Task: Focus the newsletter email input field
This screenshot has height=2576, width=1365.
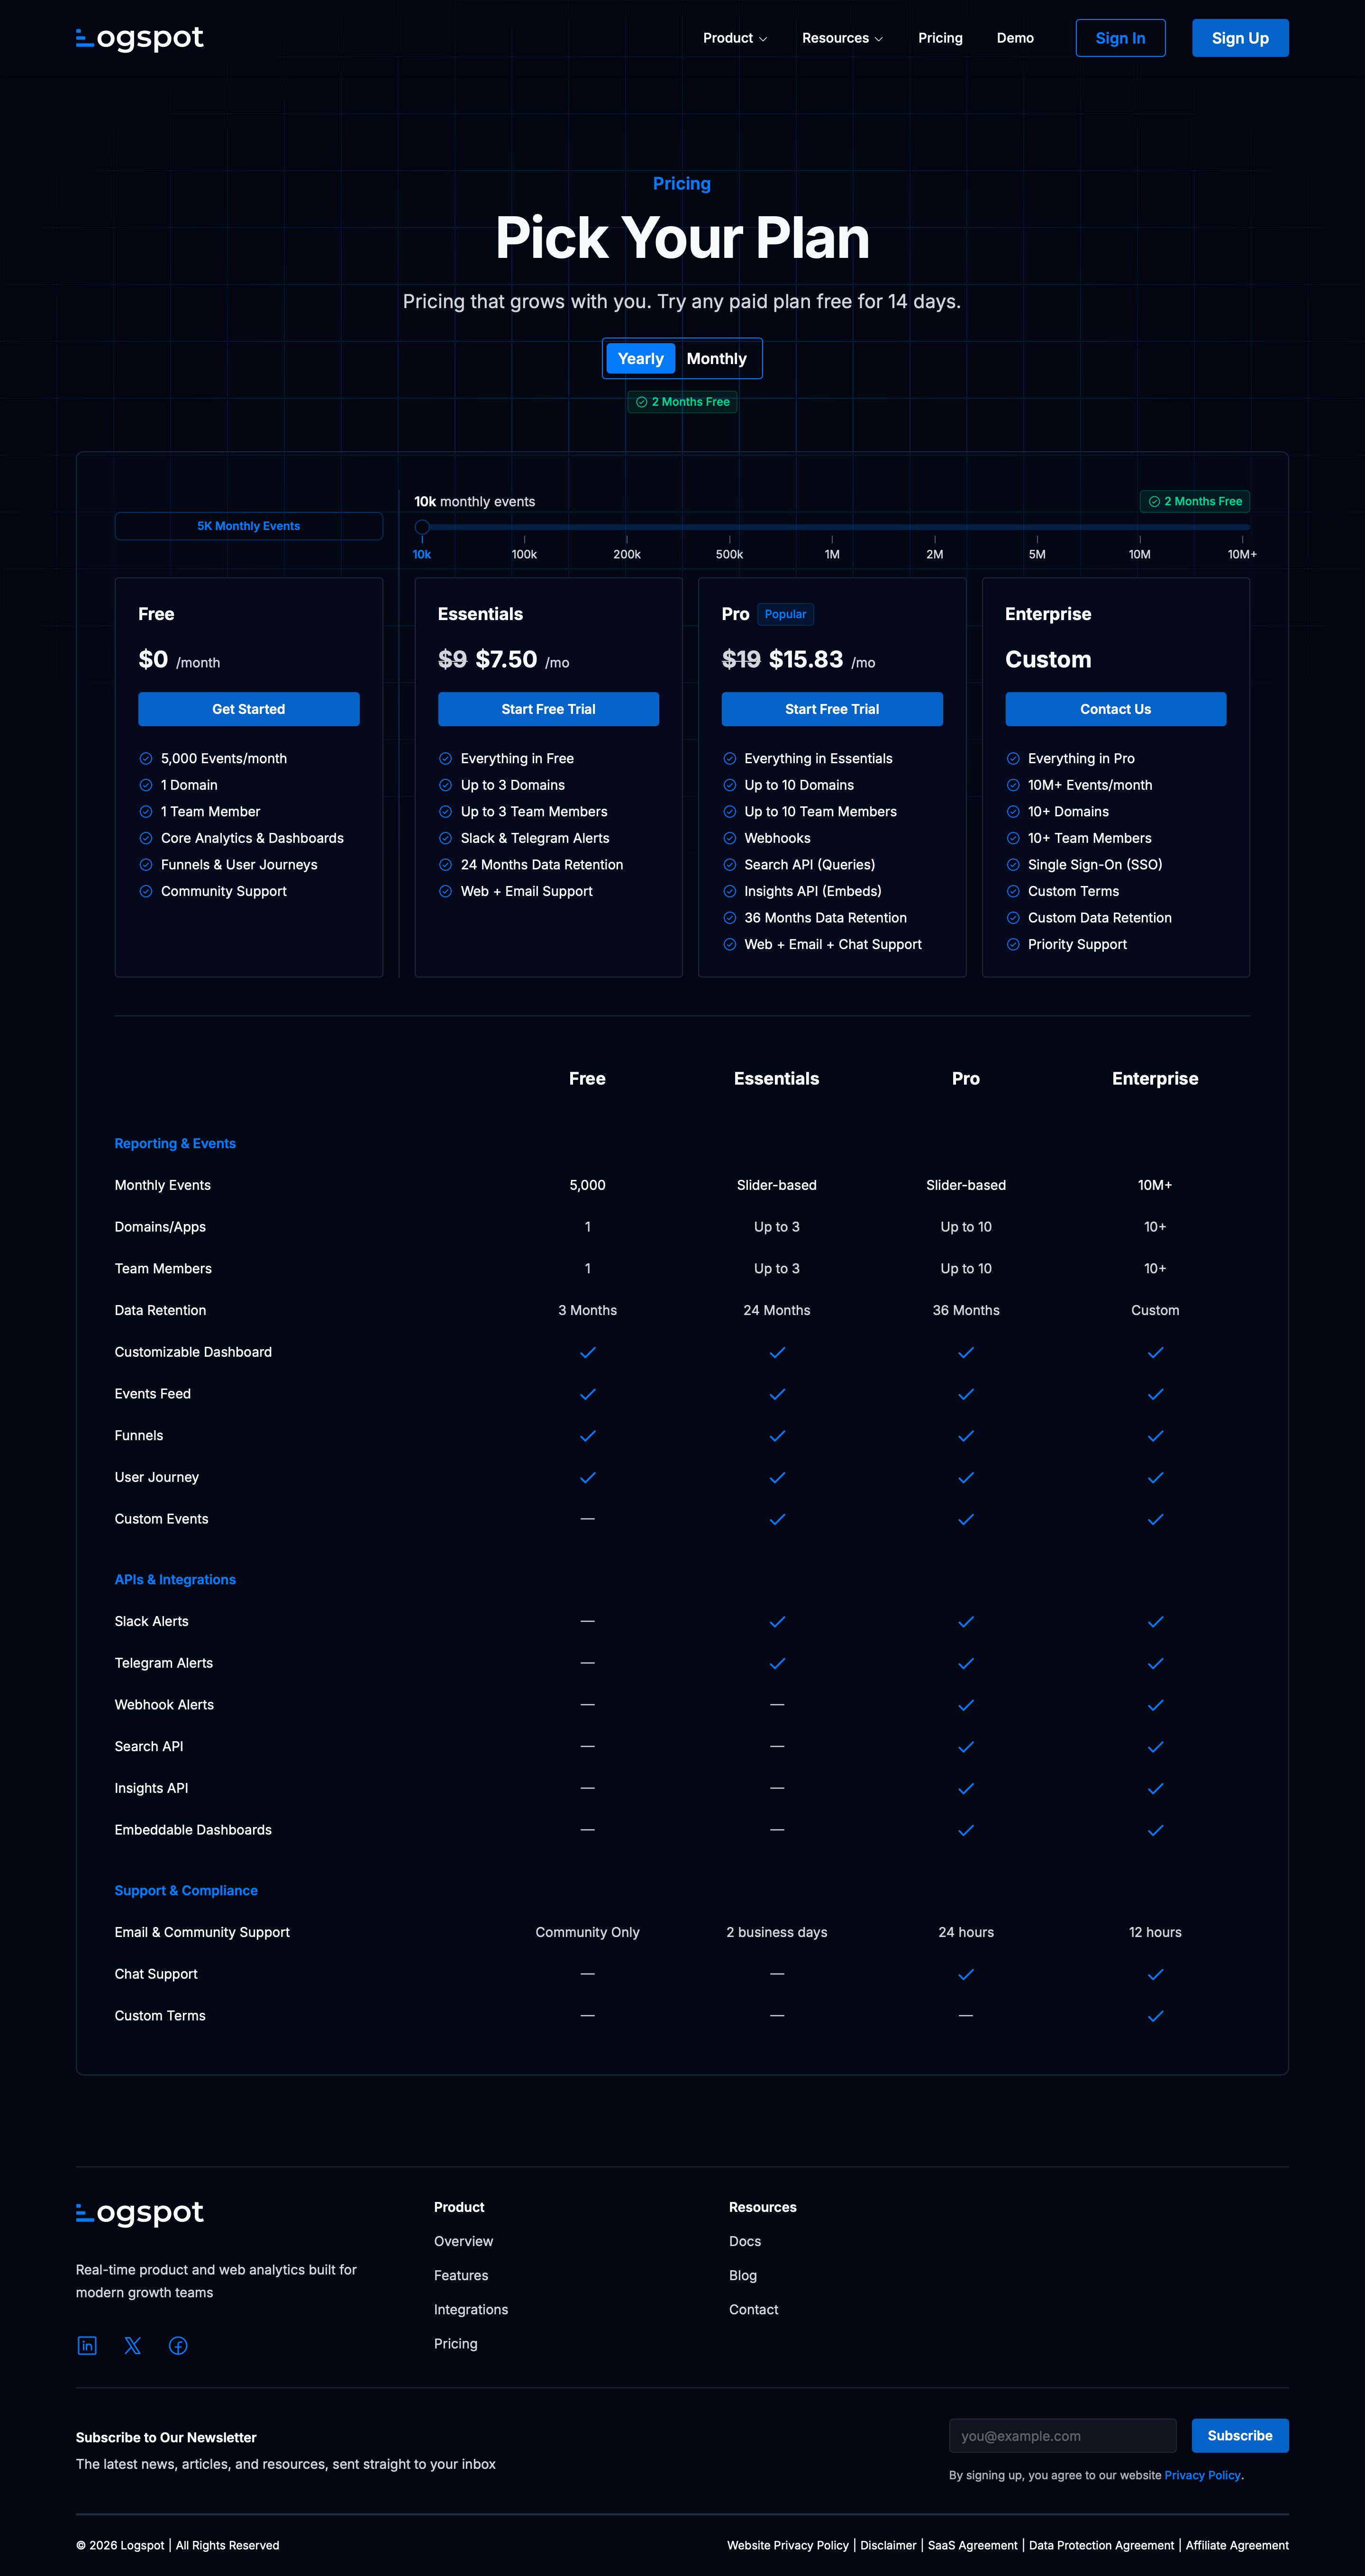Action: click(1062, 2435)
